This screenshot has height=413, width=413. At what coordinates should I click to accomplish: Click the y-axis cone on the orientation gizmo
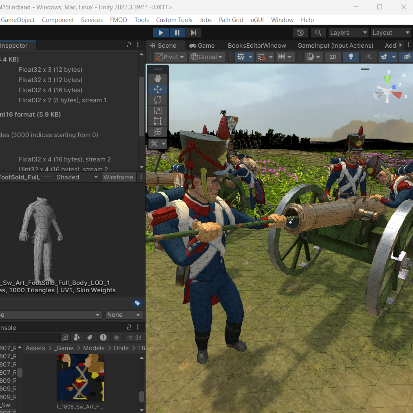click(387, 80)
